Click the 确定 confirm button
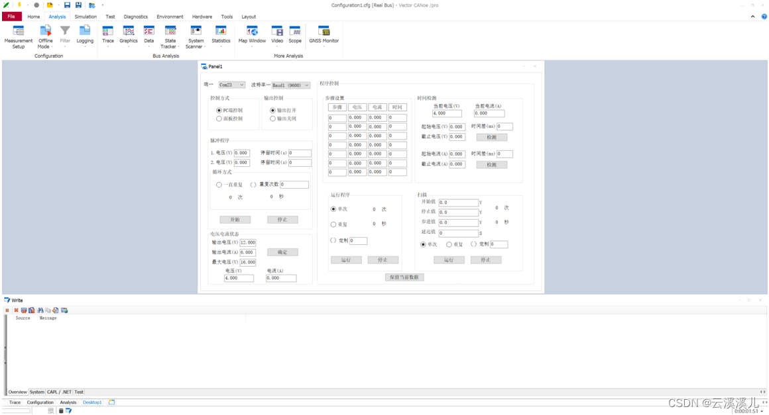 282,252
